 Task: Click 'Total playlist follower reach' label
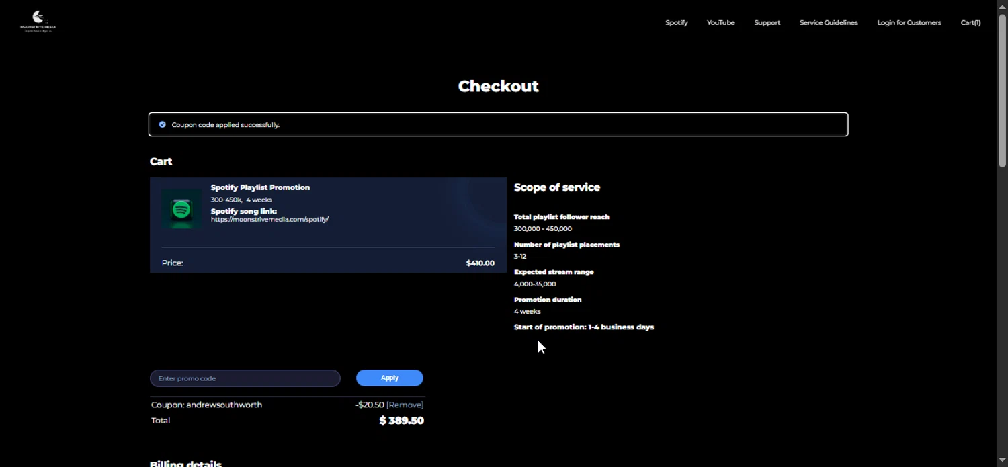click(x=562, y=217)
